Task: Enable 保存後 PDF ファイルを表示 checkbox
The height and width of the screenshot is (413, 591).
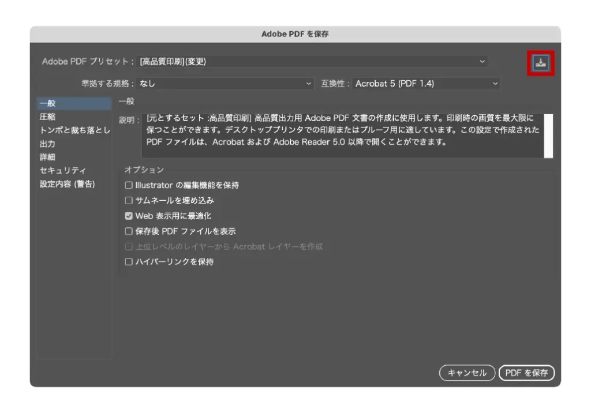Action: [129, 231]
